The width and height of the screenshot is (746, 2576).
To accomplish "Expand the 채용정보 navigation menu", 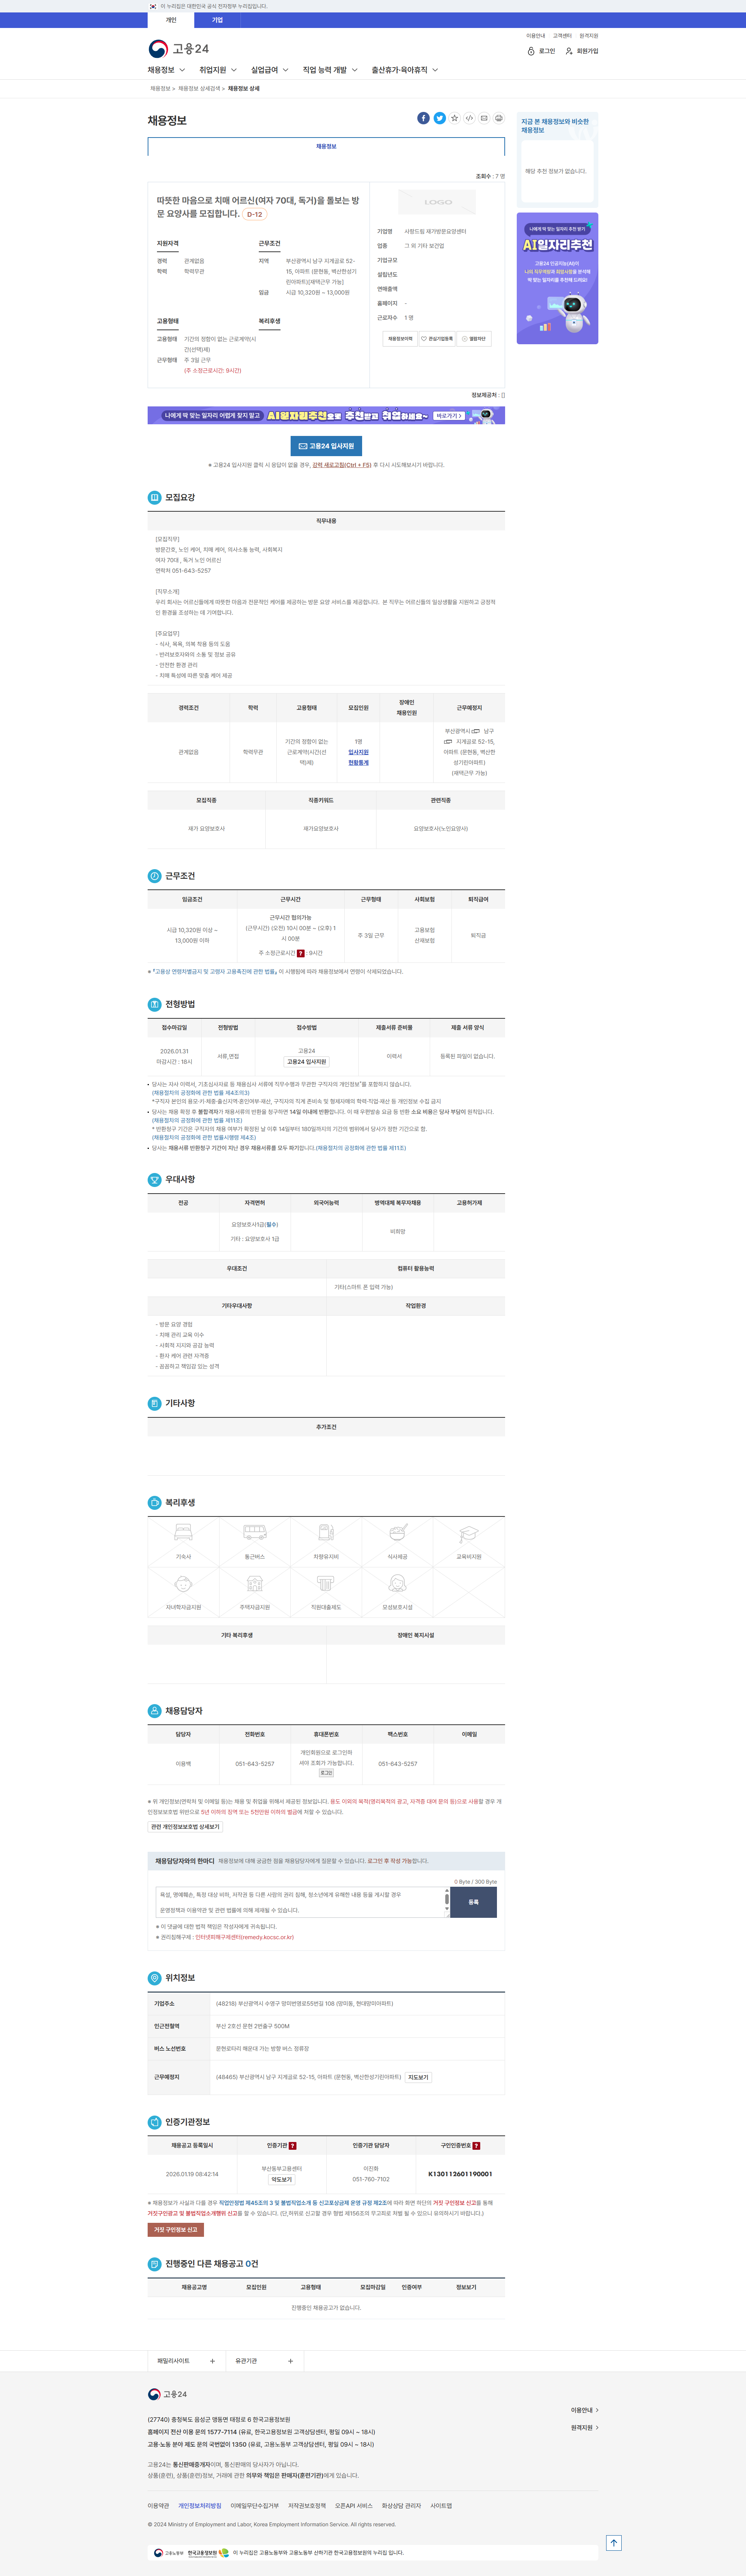I will click(x=166, y=70).
